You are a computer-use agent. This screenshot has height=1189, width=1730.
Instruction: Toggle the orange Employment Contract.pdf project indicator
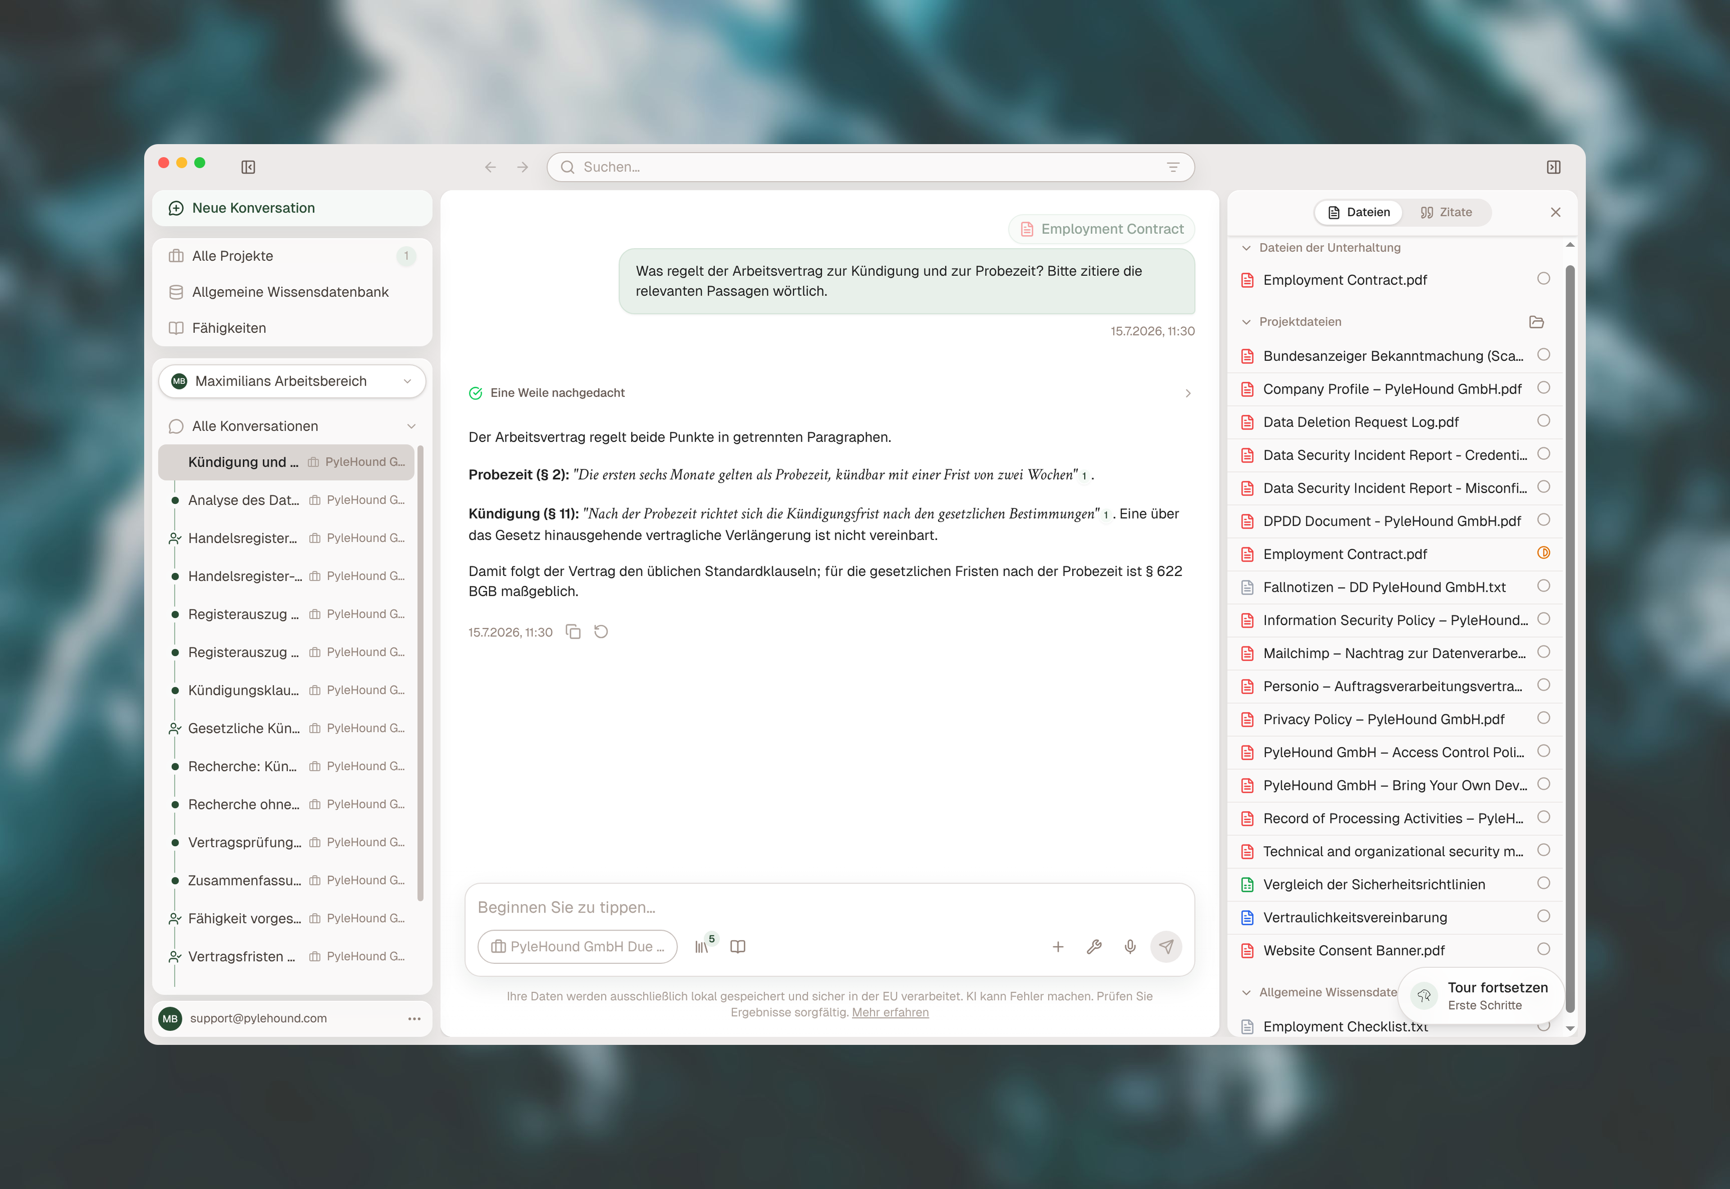coord(1544,553)
